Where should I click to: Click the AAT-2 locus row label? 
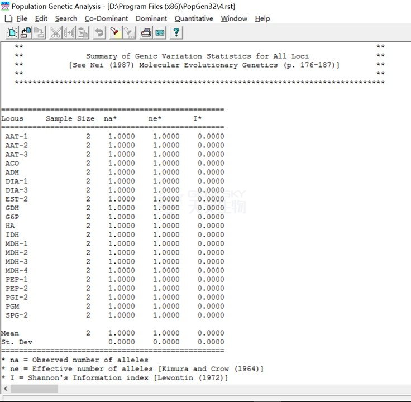point(17,145)
